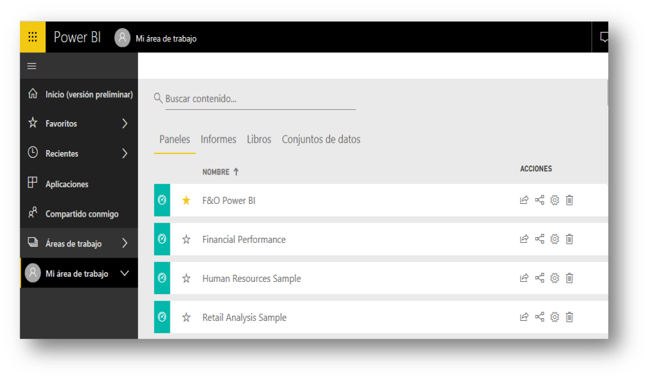
Task: Click the Power BI logo text
Action: [77, 37]
